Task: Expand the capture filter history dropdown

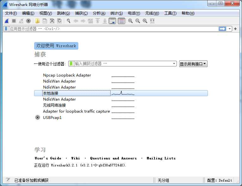Action: tap(174, 64)
